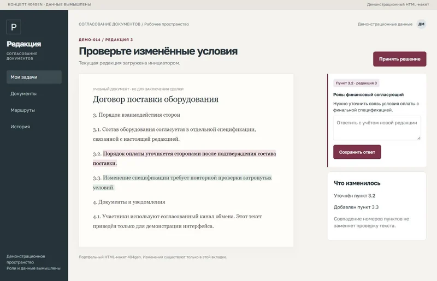Click clause 4.1 Участники используют text
437x281 pixels.
point(177,221)
